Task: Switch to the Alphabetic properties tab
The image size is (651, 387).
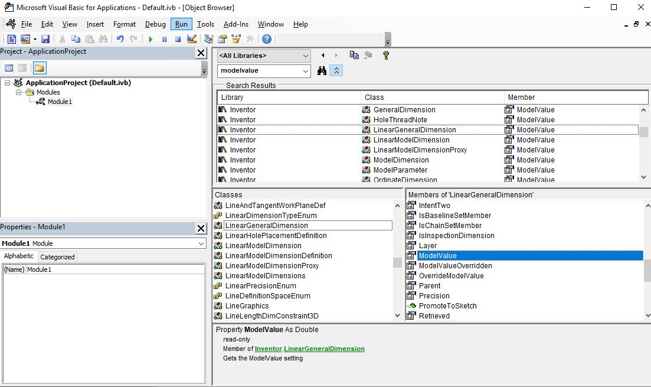Action: [19, 256]
